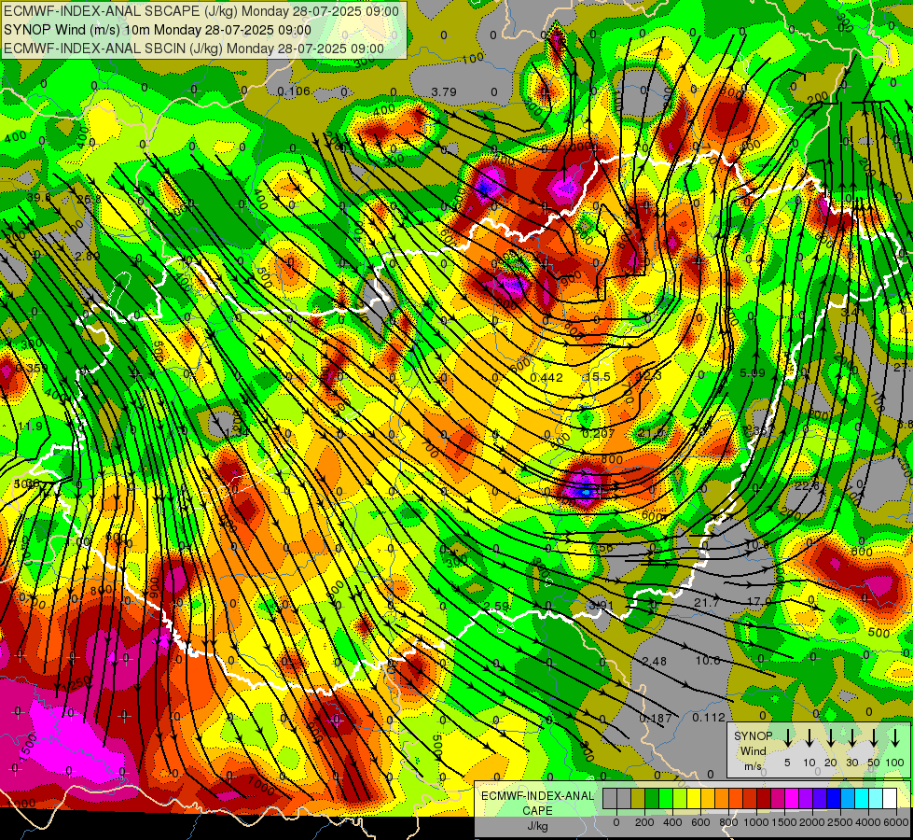Viewport: 913px width, 840px height.
Task: Click the 1000 tick label on CAPE scale
Action: (x=756, y=822)
